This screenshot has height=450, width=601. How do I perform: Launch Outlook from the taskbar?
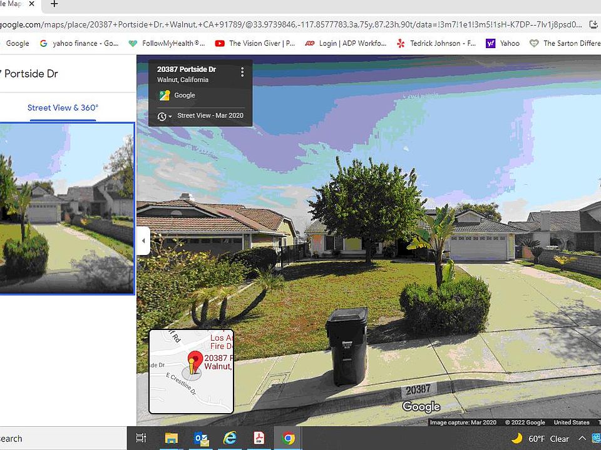click(x=201, y=438)
